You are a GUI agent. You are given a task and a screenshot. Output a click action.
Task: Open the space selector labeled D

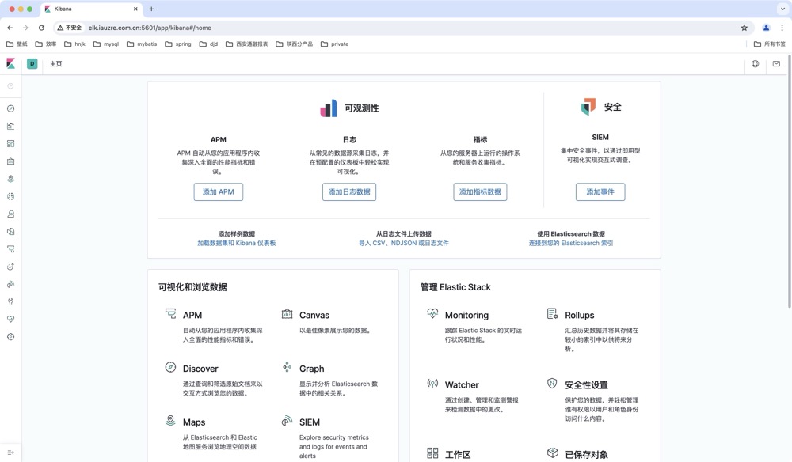[32, 64]
